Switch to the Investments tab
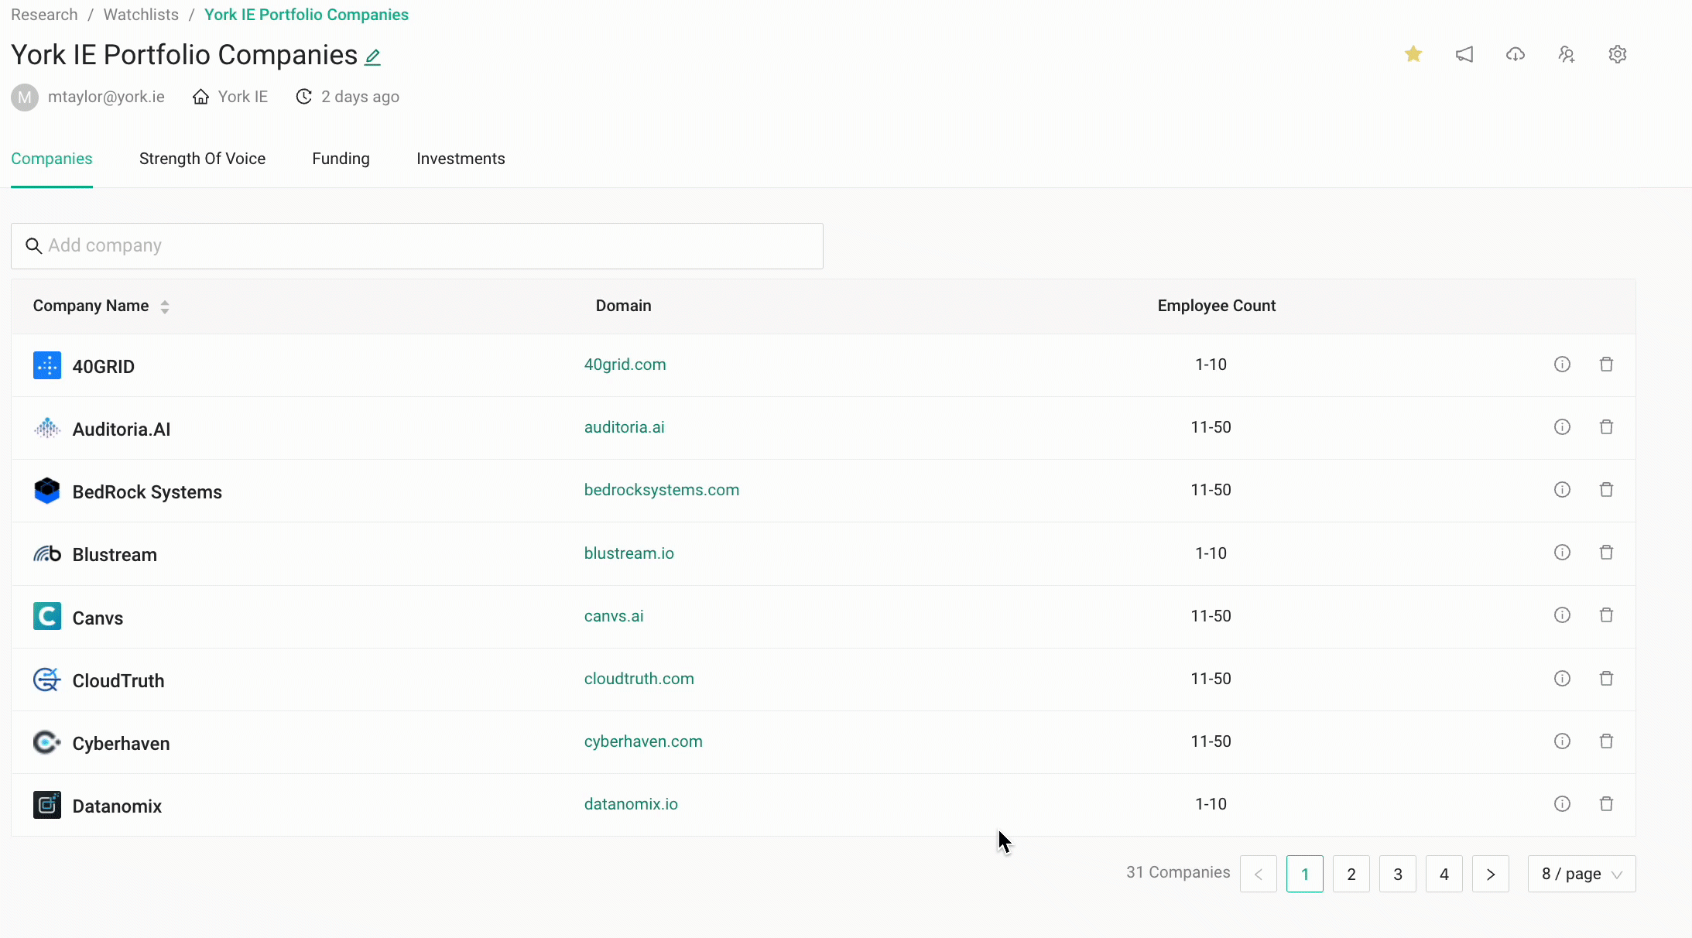The image size is (1692, 938). click(461, 159)
